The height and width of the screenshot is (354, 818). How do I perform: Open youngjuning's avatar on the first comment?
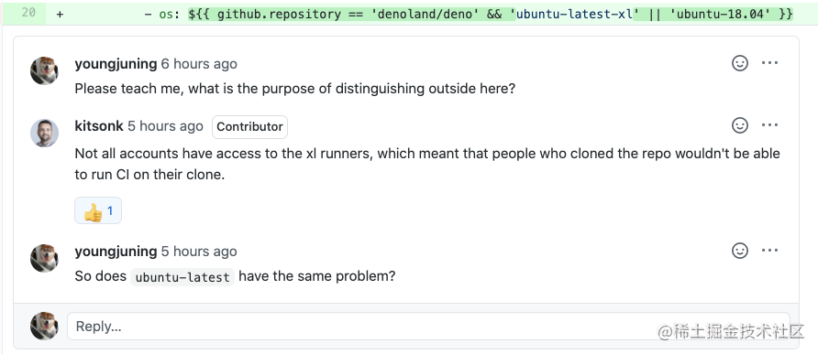(44, 70)
